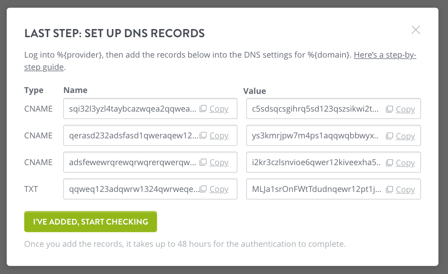
Task: Select the first CNAME name input field
Action: click(x=127, y=108)
